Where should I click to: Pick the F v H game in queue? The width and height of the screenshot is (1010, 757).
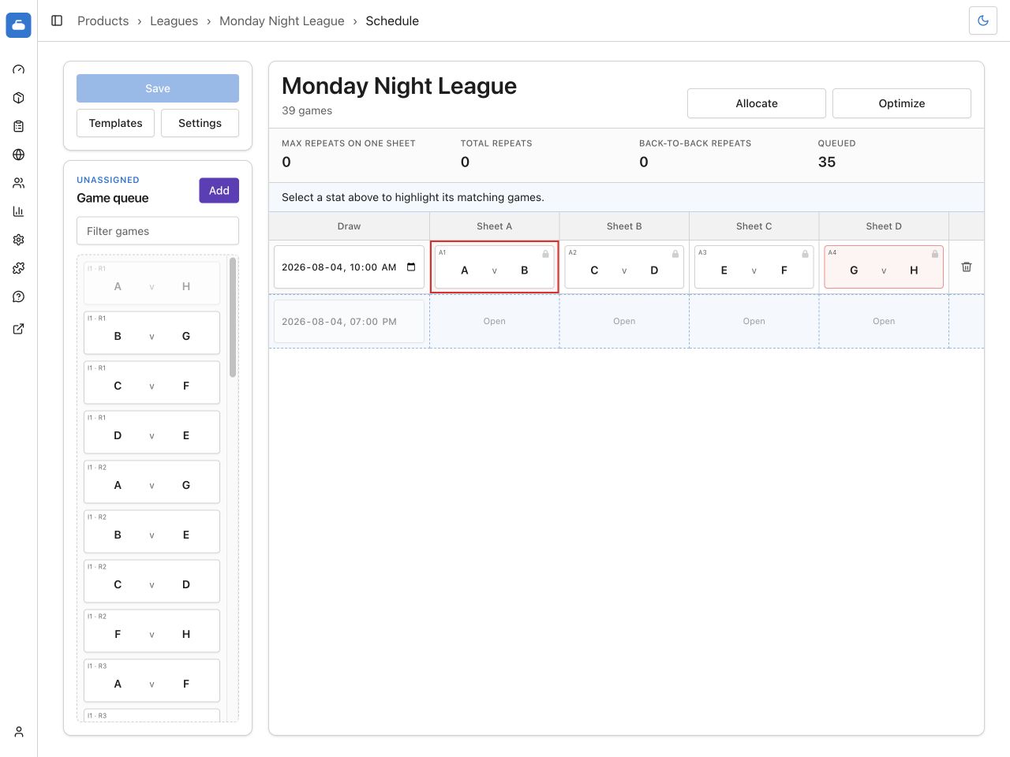point(151,630)
